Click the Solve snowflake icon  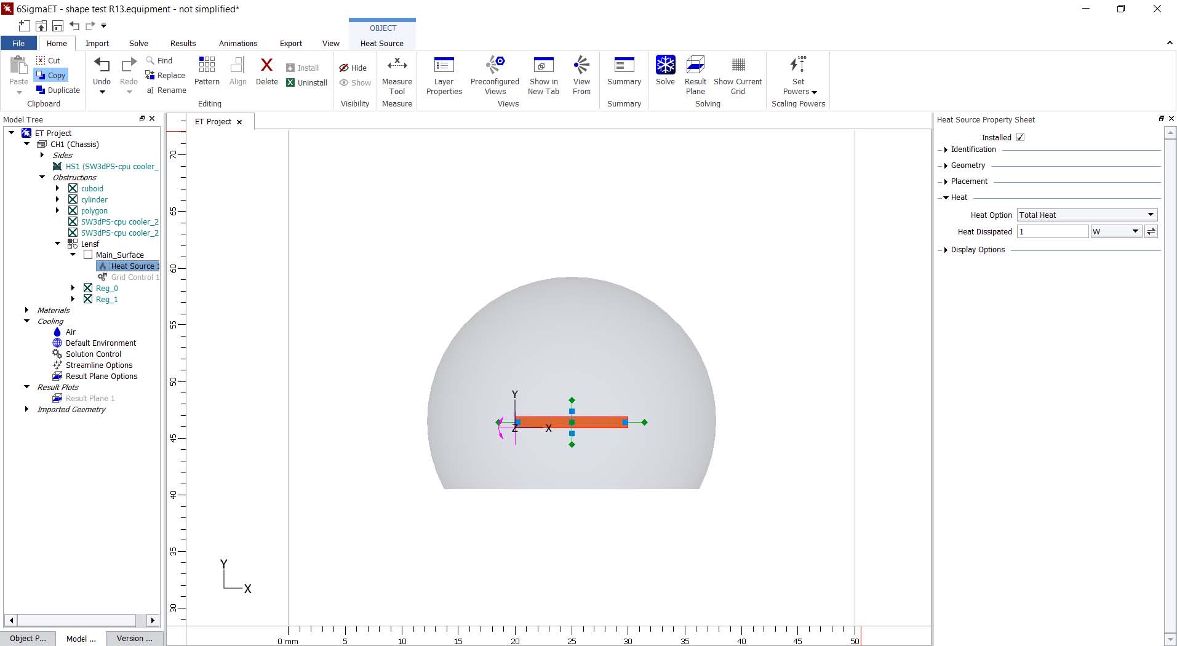665,65
